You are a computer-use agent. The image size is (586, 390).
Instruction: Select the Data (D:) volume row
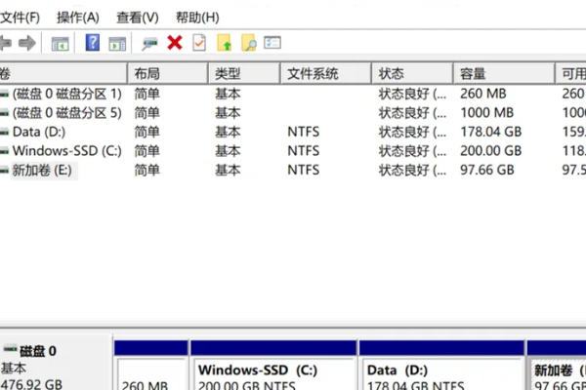click(39, 132)
